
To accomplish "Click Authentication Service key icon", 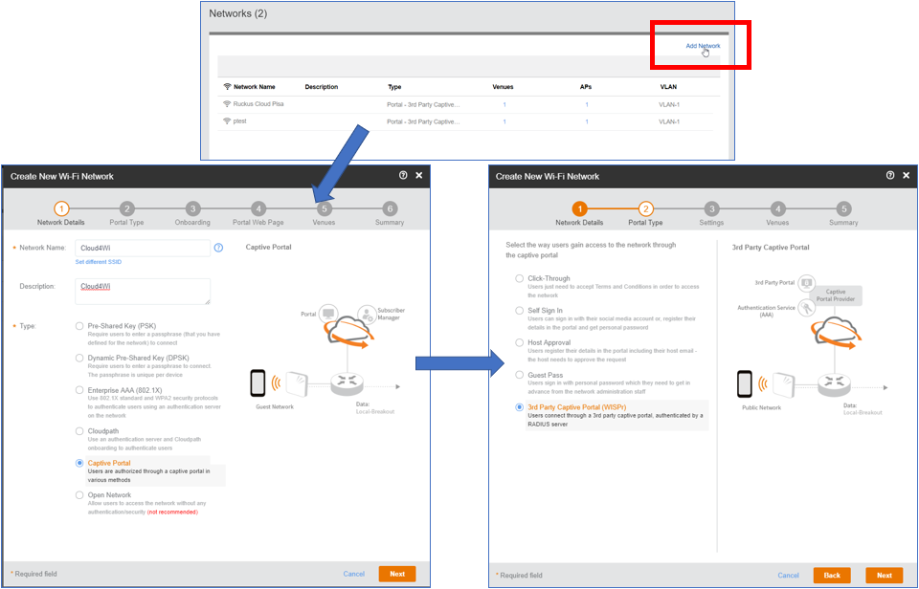I will pos(807,307).
